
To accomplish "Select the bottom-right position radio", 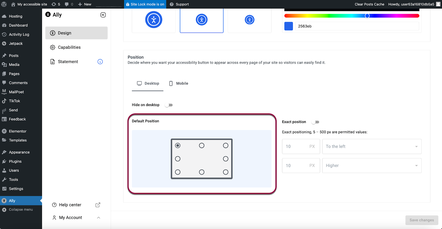I will tap(226, 172).
